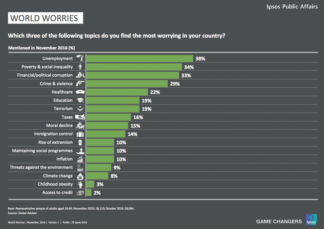Select the Taxes banknote icon
This screenshot has width=324, height=229.
click(80, 117)
